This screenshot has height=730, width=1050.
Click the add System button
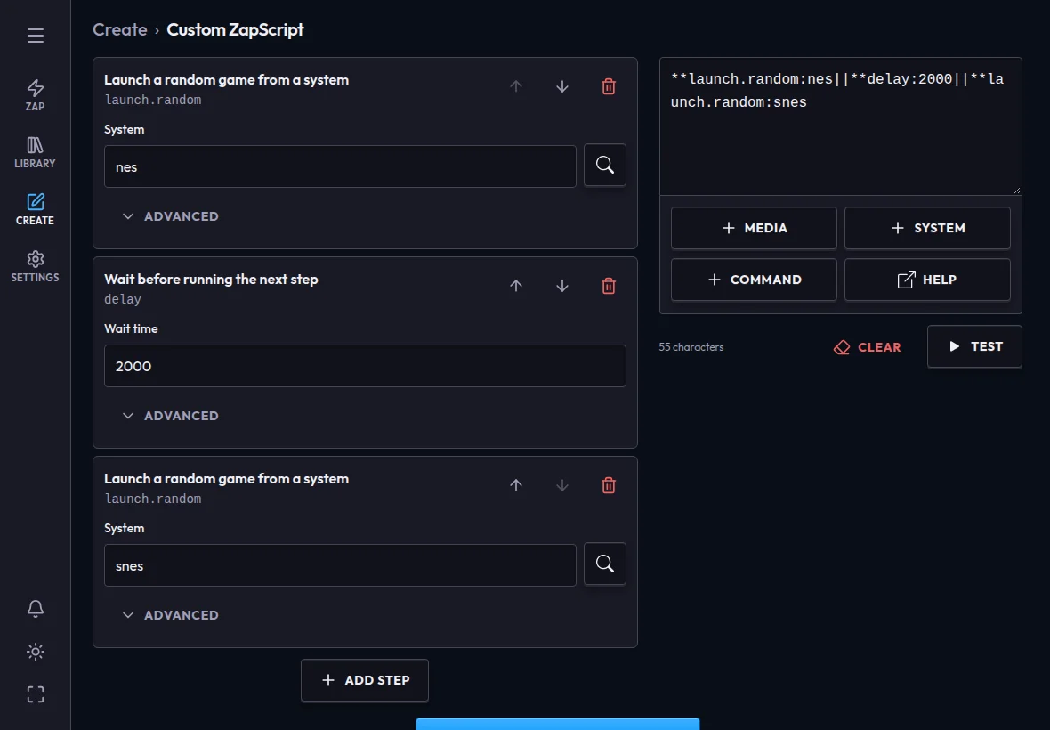coord(927,229)
